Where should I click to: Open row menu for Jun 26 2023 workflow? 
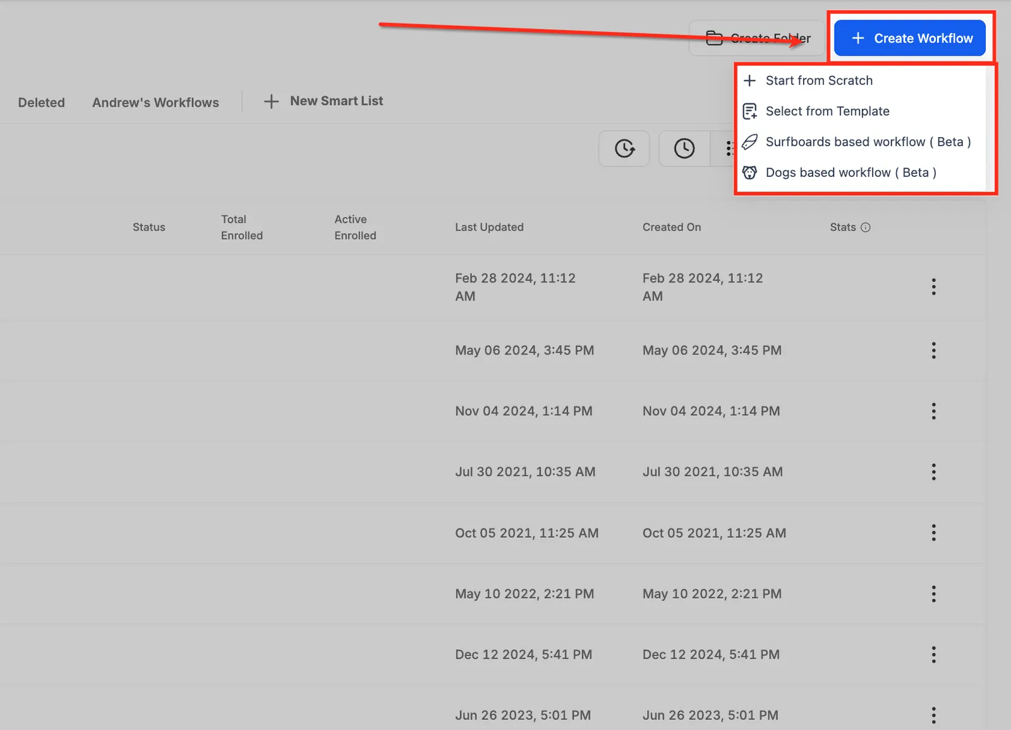click(933, 715)
